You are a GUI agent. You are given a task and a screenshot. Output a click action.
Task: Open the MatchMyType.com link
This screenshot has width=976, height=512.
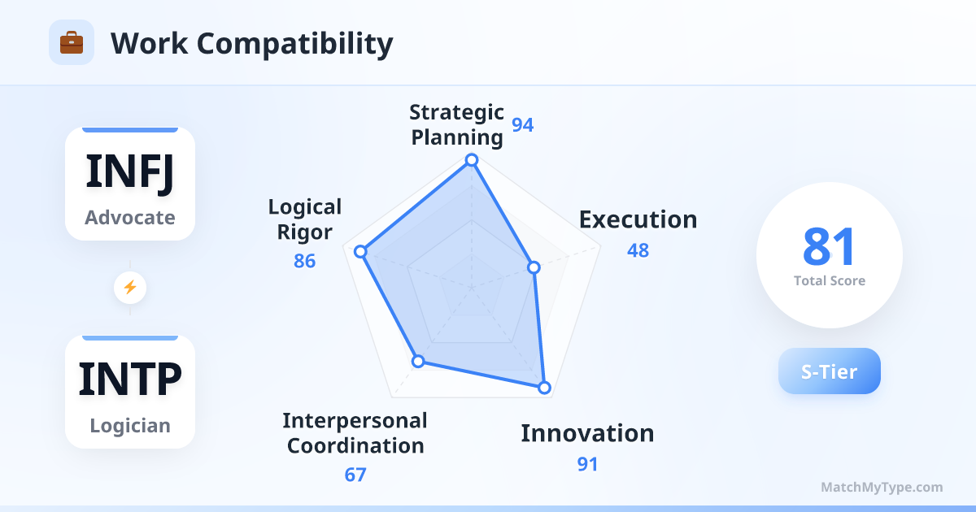(882, 488)
